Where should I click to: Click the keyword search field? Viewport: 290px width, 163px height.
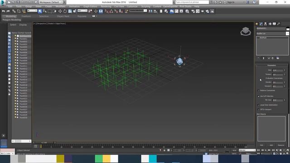(x=192, y=2)
